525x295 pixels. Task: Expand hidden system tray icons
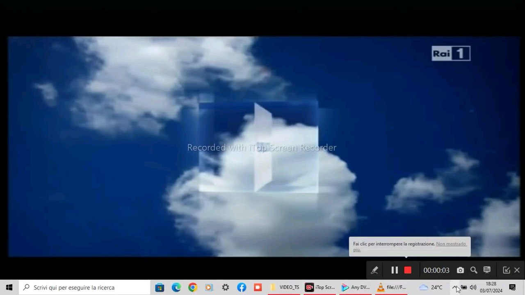[x=454, y=287]
